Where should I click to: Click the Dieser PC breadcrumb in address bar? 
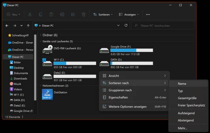tap(48, 25)
